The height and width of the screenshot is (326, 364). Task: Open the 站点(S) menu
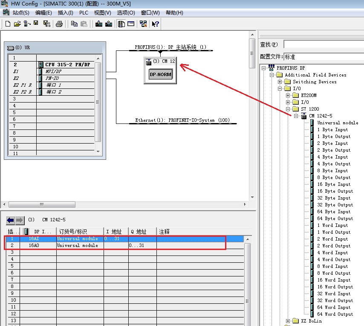[21, 12]
